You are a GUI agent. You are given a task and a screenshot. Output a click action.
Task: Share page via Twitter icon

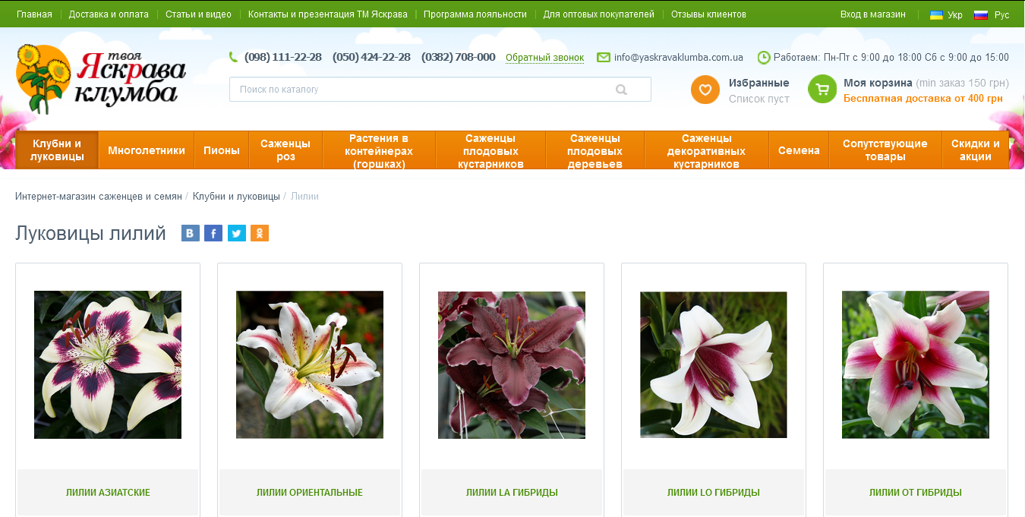(237, 233)
